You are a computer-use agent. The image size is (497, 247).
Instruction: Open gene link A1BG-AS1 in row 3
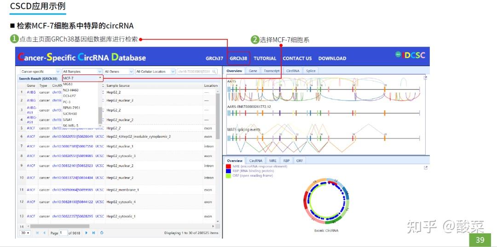coord(31,110)
